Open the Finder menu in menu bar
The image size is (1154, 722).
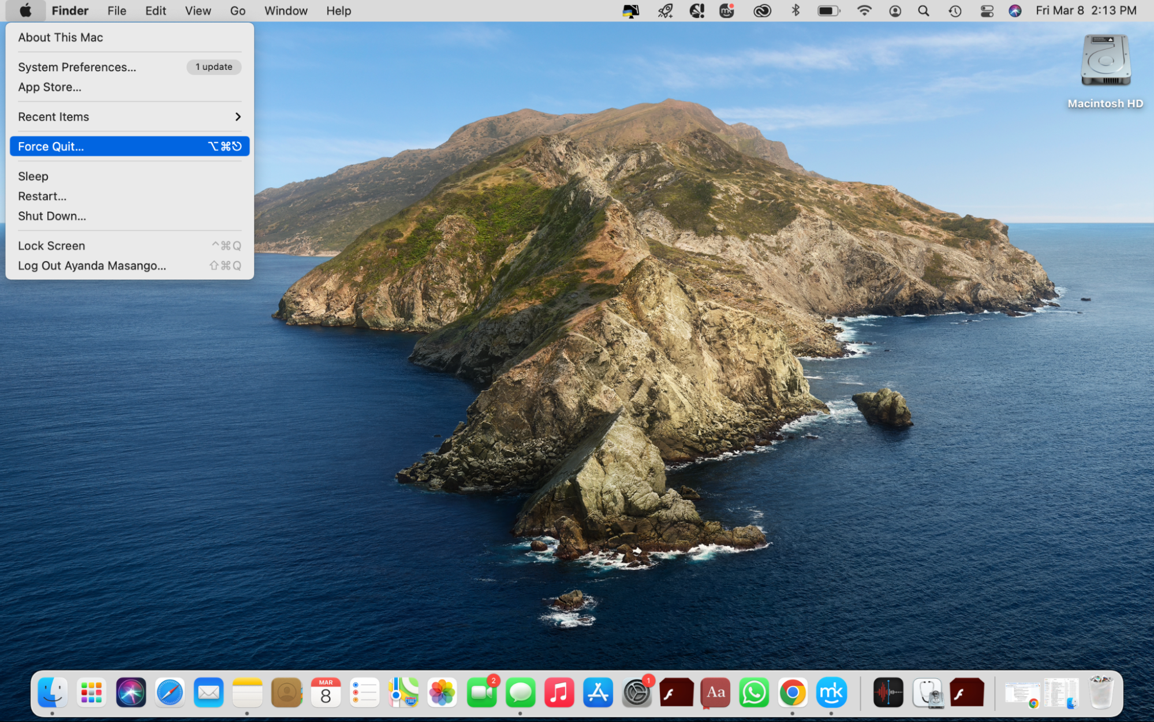[x=70, y=11]
